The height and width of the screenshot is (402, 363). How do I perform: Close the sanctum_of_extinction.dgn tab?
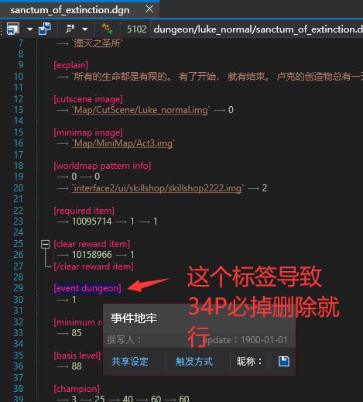click(149, 9)
